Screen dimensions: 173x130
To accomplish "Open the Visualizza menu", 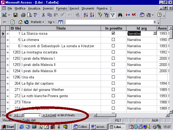I will coord(34,8).
